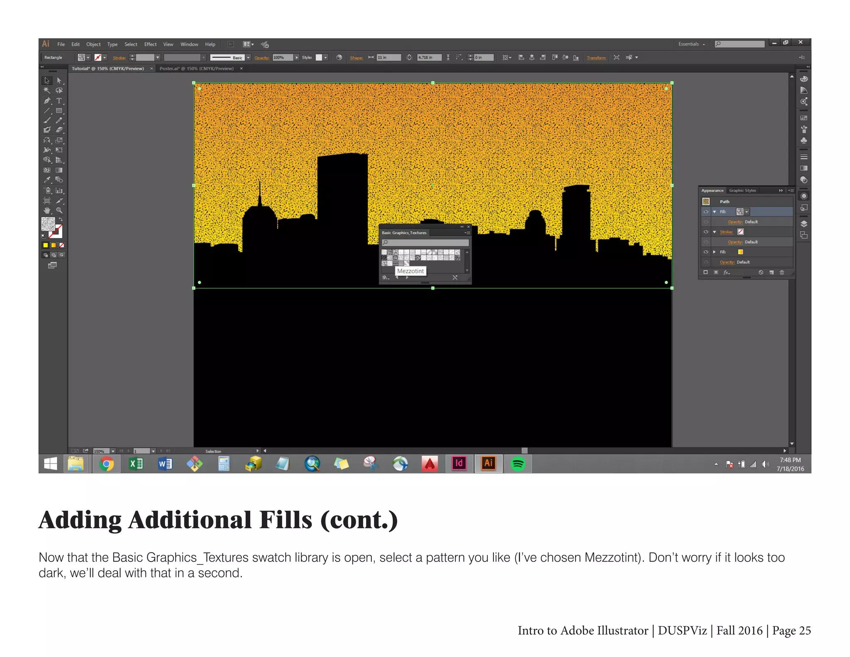This screenshot has width=850, height=657.
Task: Select the Scale tool
Action: click(59, 140)
